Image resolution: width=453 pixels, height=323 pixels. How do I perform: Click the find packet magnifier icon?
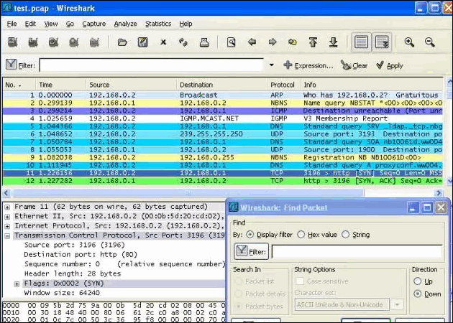(x=231, y=42)
